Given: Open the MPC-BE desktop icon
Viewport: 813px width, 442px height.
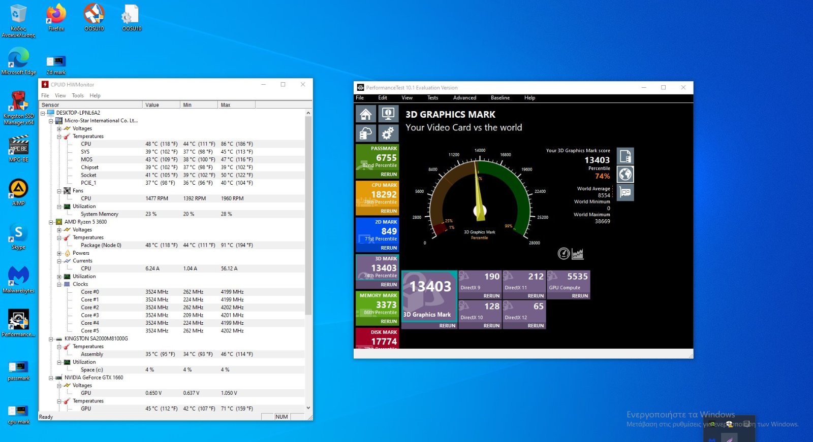Looking at the screenshot, I should (19, 149).
